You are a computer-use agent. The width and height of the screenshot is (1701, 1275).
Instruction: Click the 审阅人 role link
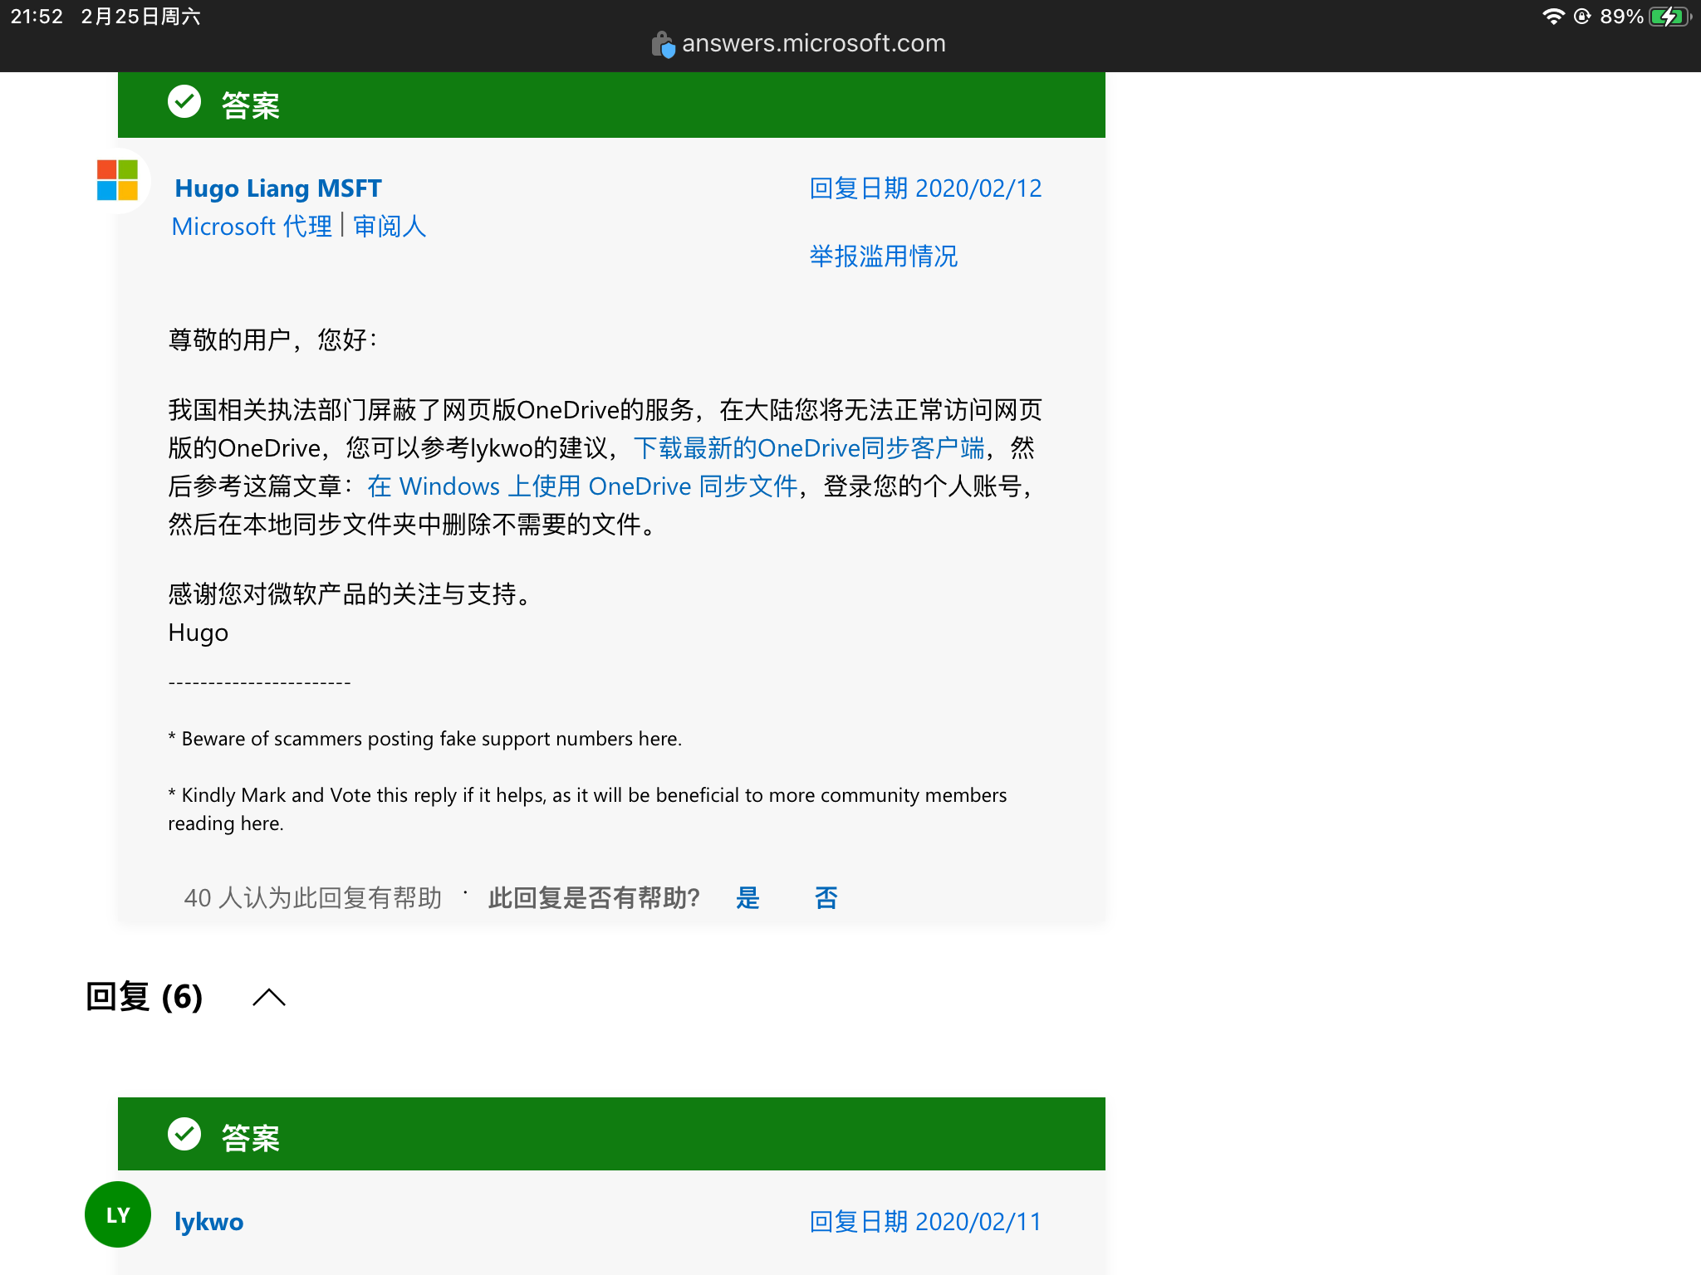tap(390, 226)
